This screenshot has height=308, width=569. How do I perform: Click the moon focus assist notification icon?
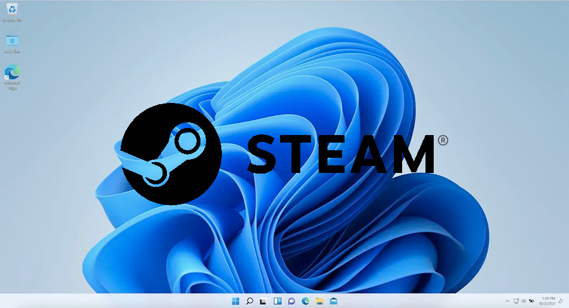coord(561,301)
